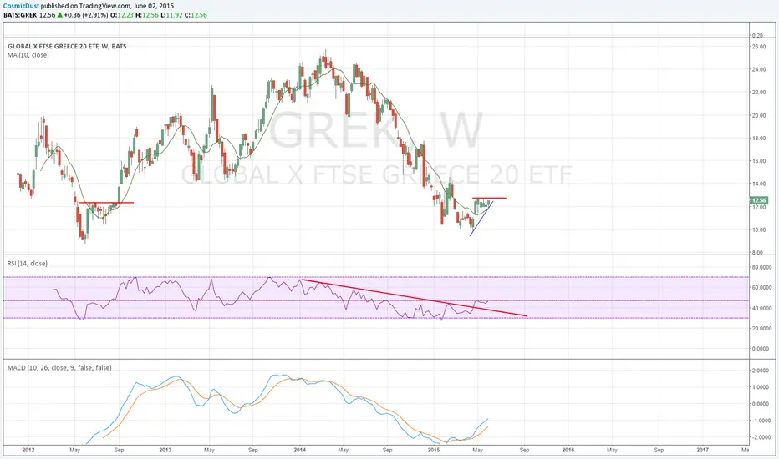Select the red horizontal resistance line above 2015 candles
Image resolution: width=779 pixels, height=459 pixels.
489,198
